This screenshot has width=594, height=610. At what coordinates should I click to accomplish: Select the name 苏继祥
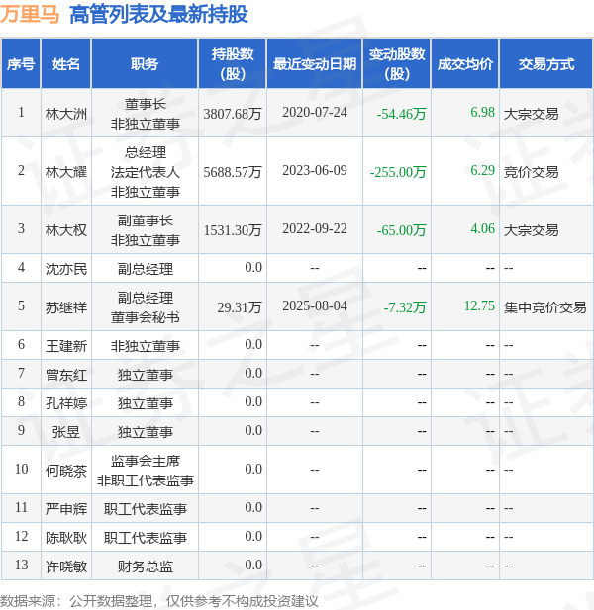point(65,307)
